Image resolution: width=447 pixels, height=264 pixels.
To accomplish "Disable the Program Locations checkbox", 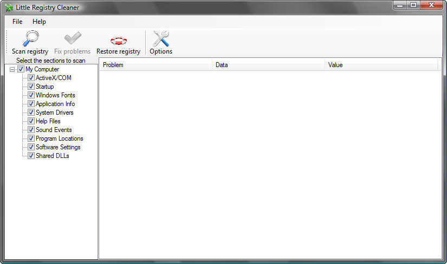I will (31, 138).
